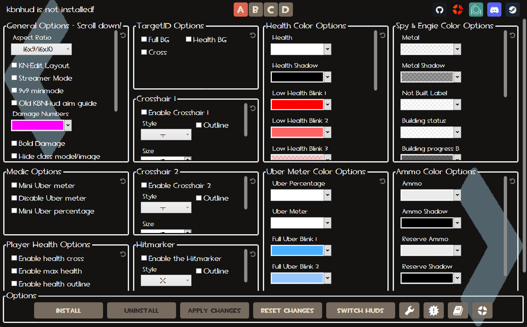This screenshot has height=327, width=527.
Task: Open the GitHub repository icon
Action: (x=439, y=9)
